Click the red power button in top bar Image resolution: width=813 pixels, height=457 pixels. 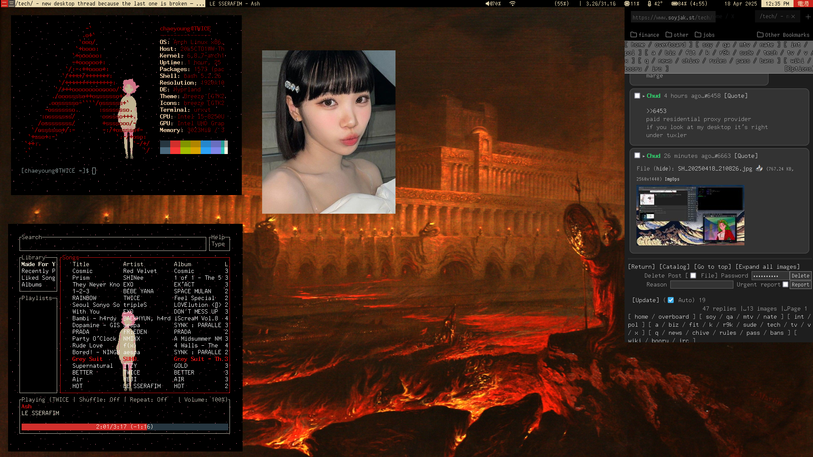[x=803, y=3]
